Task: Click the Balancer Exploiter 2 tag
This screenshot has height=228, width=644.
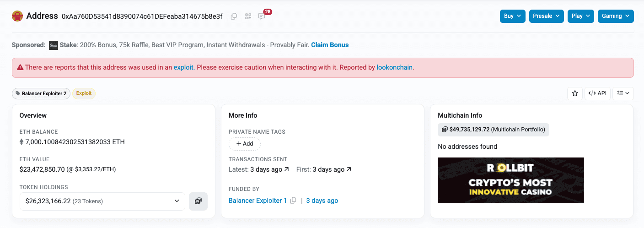Action: (41, 93)
